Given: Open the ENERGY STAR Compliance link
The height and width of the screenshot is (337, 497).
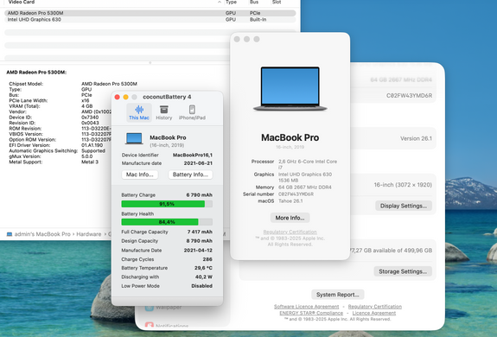Looking at the screenshot, I should tap(311, 313).
